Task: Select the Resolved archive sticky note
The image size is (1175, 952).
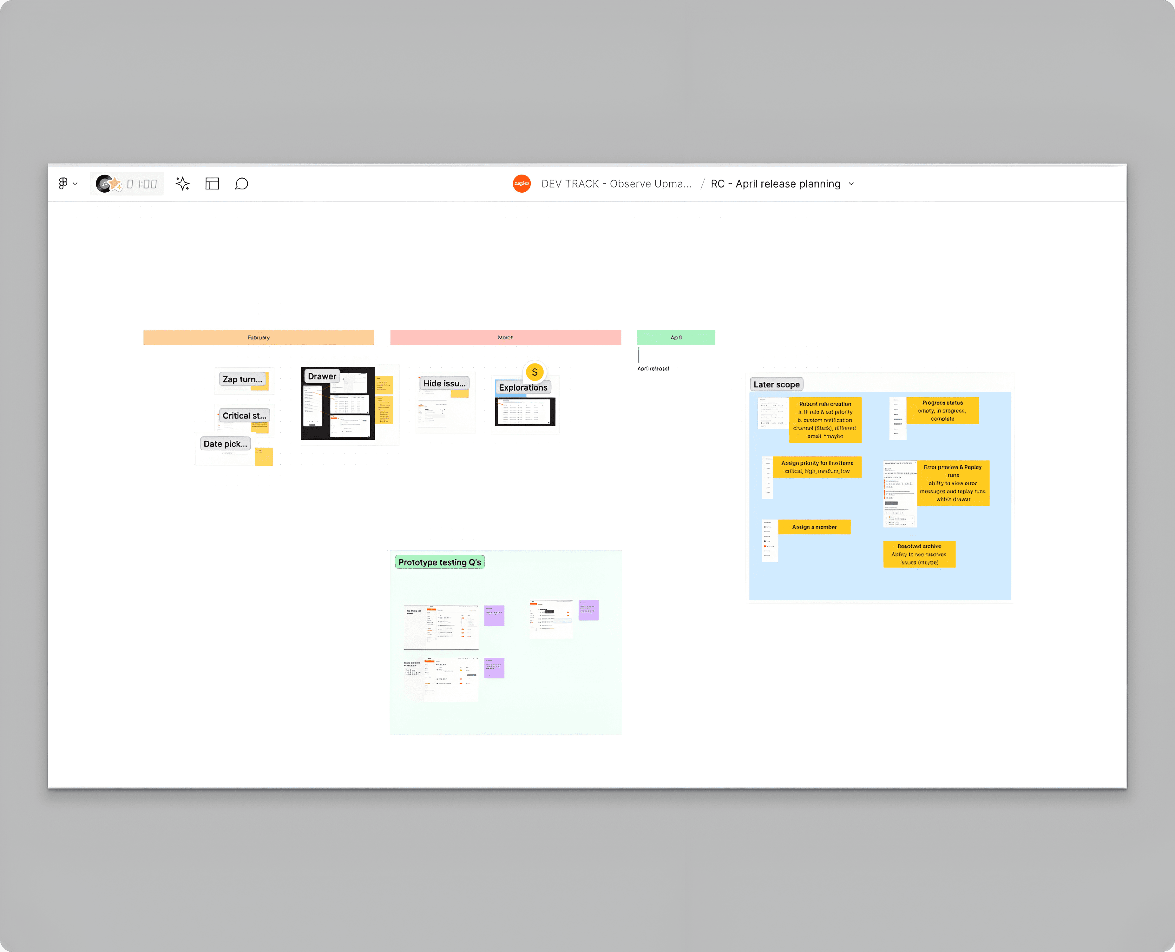Action: pyautogui.click(x=919, y=554)
